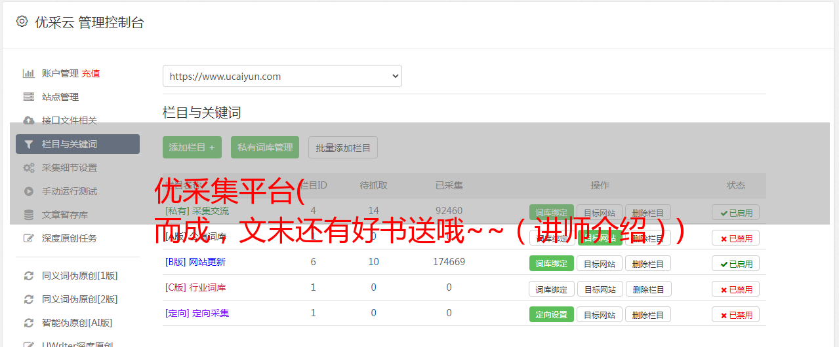
Task: Click 删除栏目 for the 行业词库 row
Action: 648,289
